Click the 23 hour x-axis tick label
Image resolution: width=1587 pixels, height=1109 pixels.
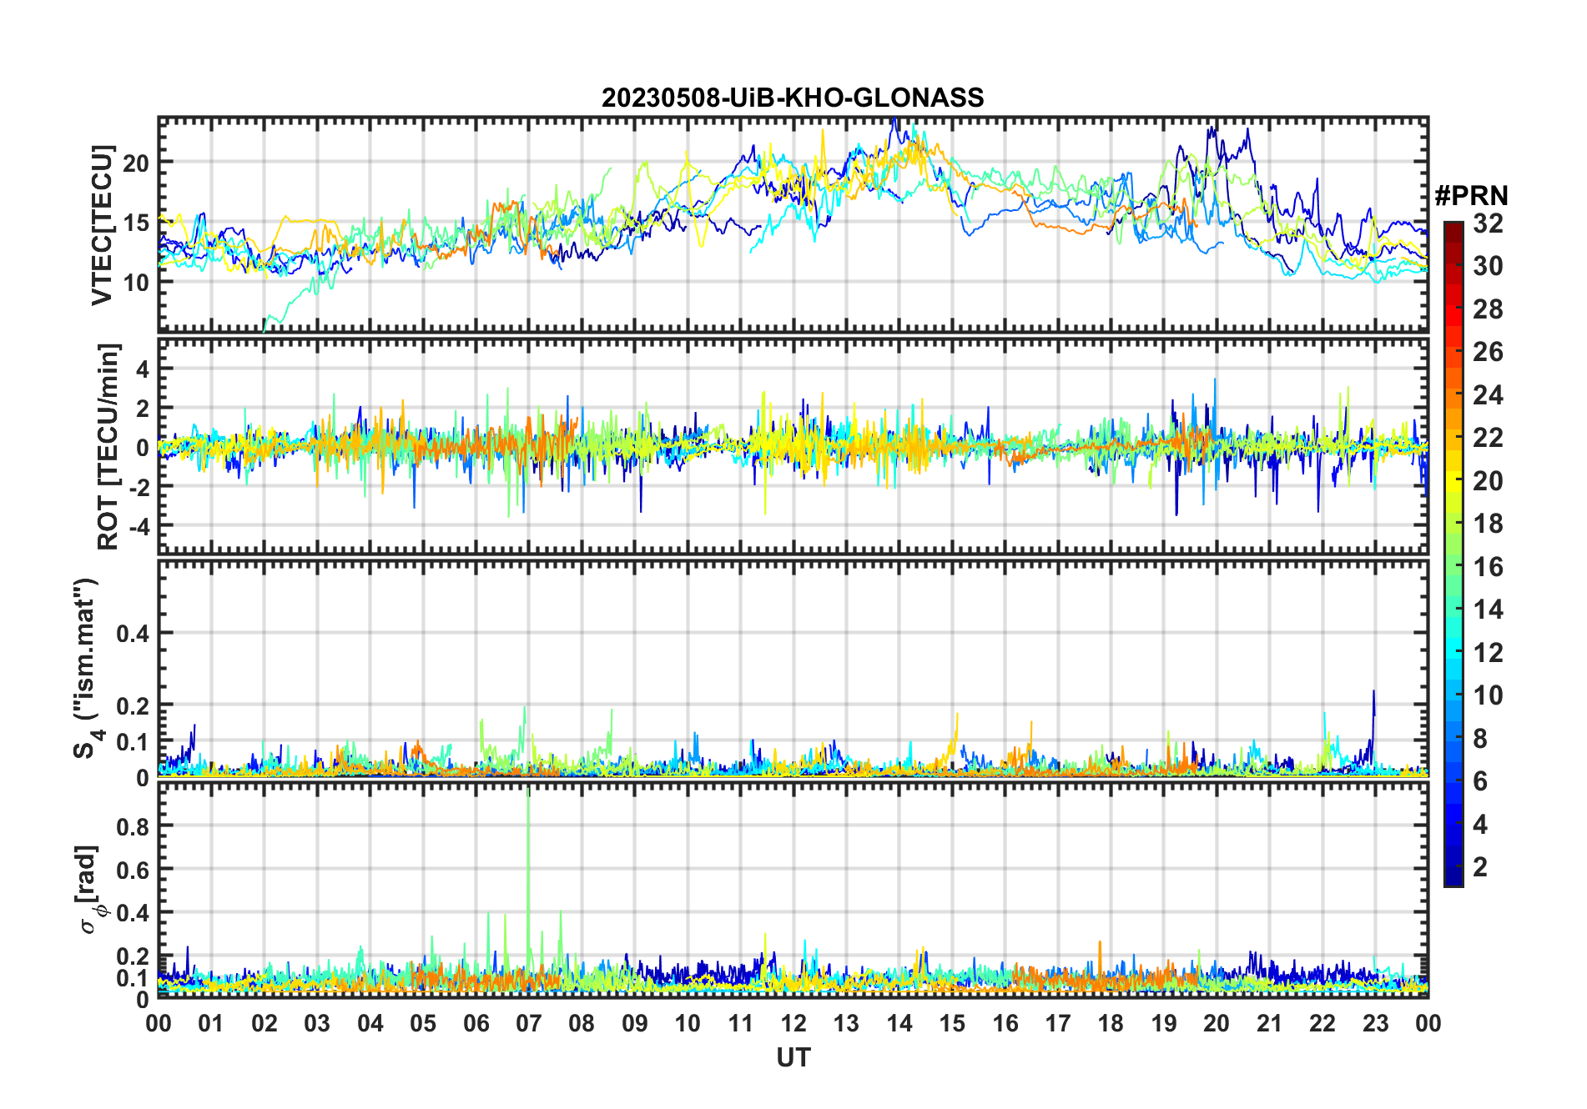(x=1375, y=1023)
